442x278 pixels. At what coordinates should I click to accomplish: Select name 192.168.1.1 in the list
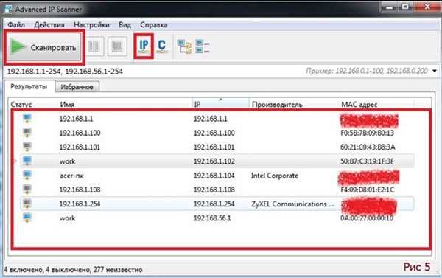[x=76, y=119]
